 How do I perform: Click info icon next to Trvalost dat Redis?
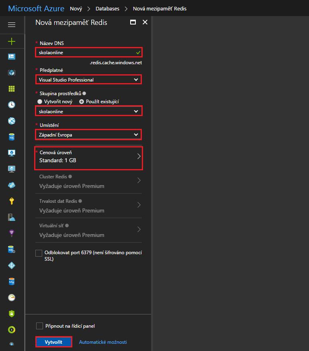pyautogui.click(x=80, y=201)
